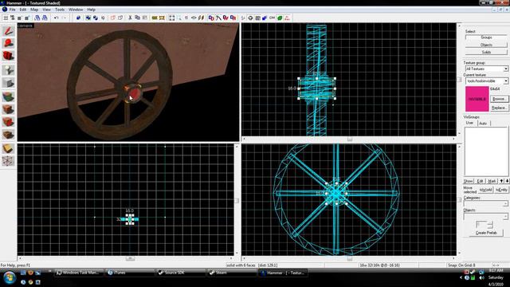Click the Redo toolbar icon
Screen dimensions: 510x287
pyautogui.click(x=64, y=18)
